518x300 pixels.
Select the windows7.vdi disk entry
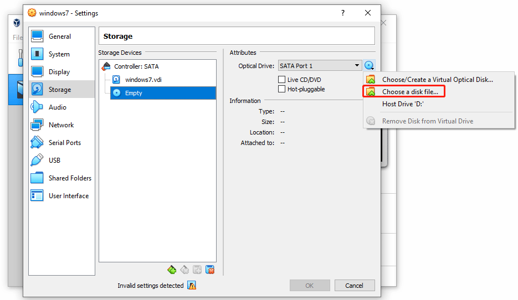tap(163, 80)
